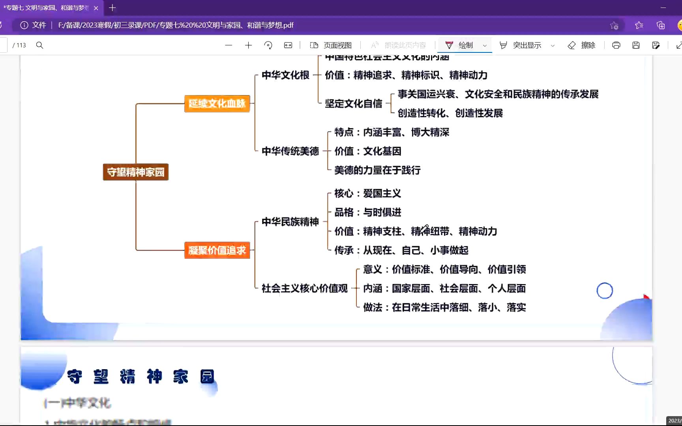
Task: Click the 文件 label in address bar
Action: pyautogui.click(x=39, y=25)
